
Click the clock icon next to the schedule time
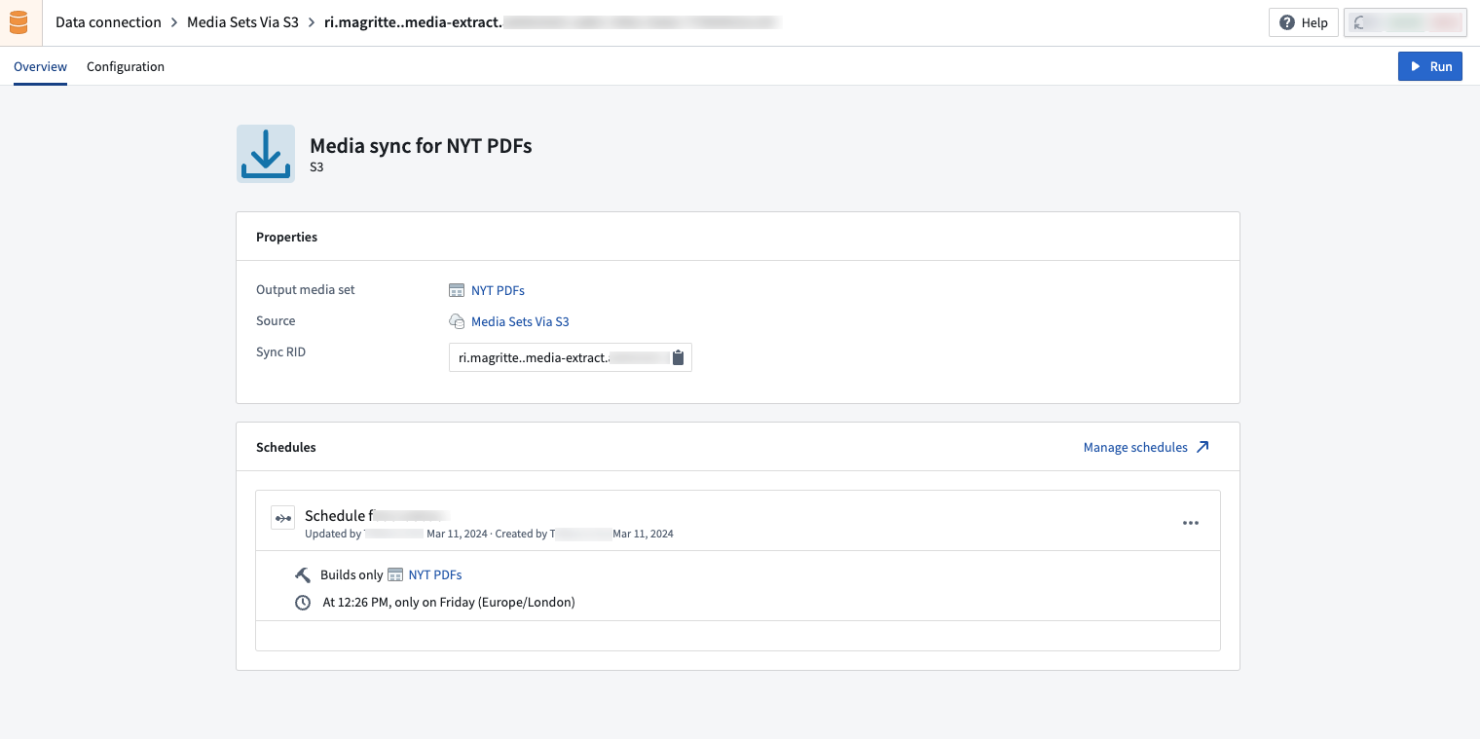pyautogui.click(x=303, y=602)
